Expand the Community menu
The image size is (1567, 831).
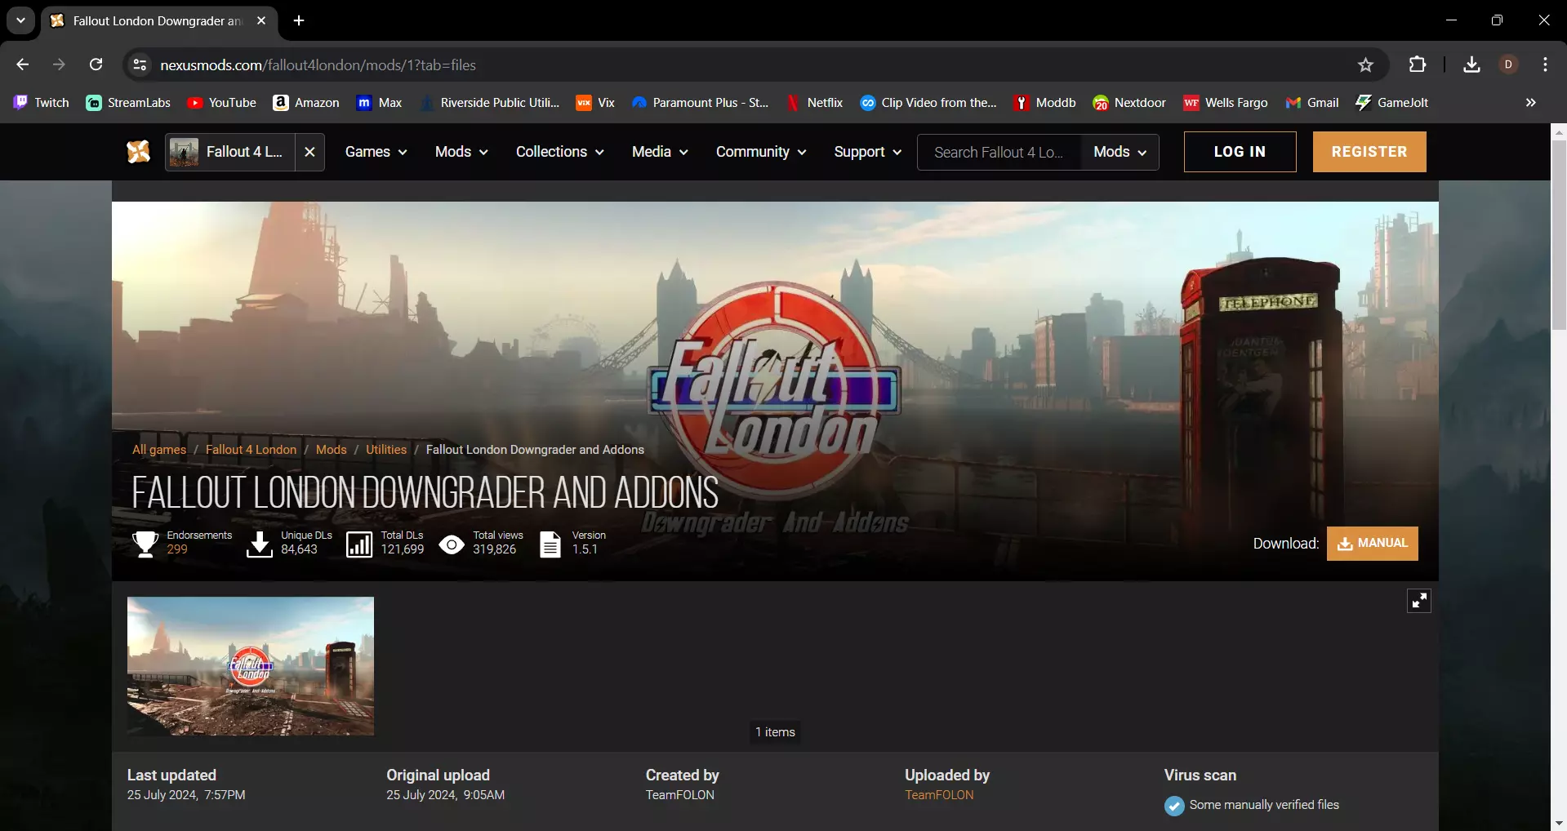pyautogui.click(x=761, y=152)
